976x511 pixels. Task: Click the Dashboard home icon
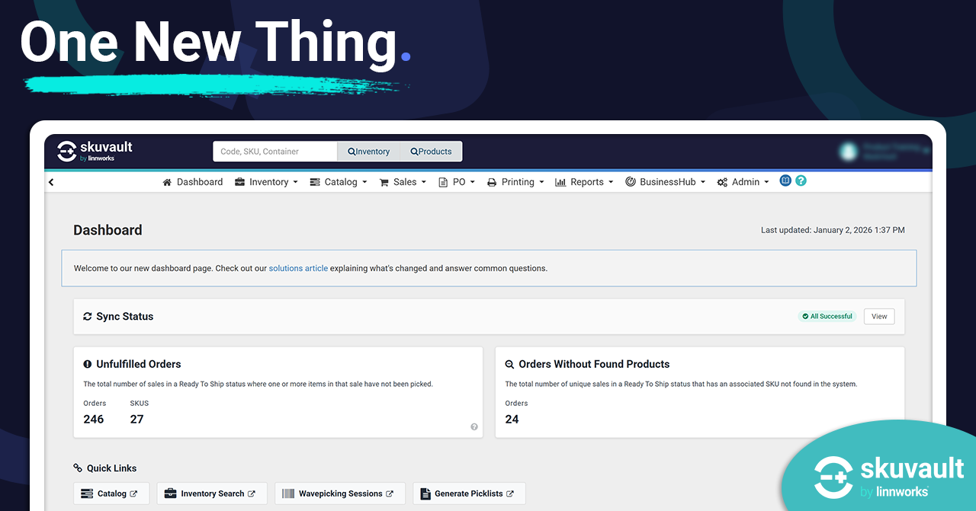(x=167, y=182)
